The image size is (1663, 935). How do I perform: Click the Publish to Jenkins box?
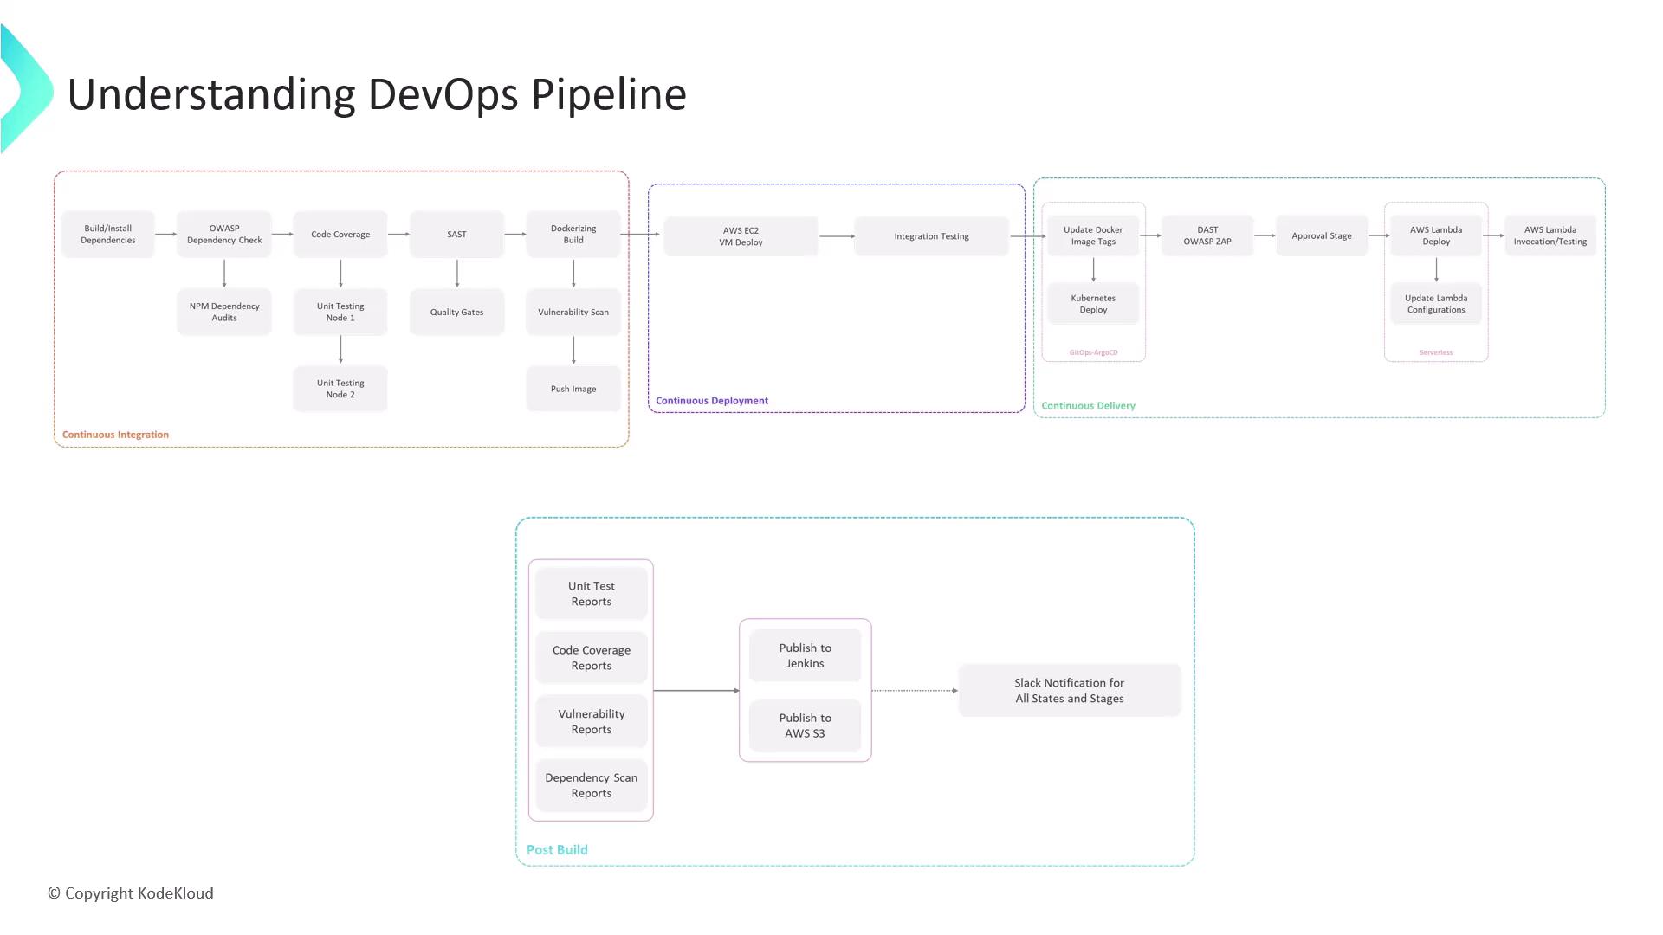pos(805,655)
